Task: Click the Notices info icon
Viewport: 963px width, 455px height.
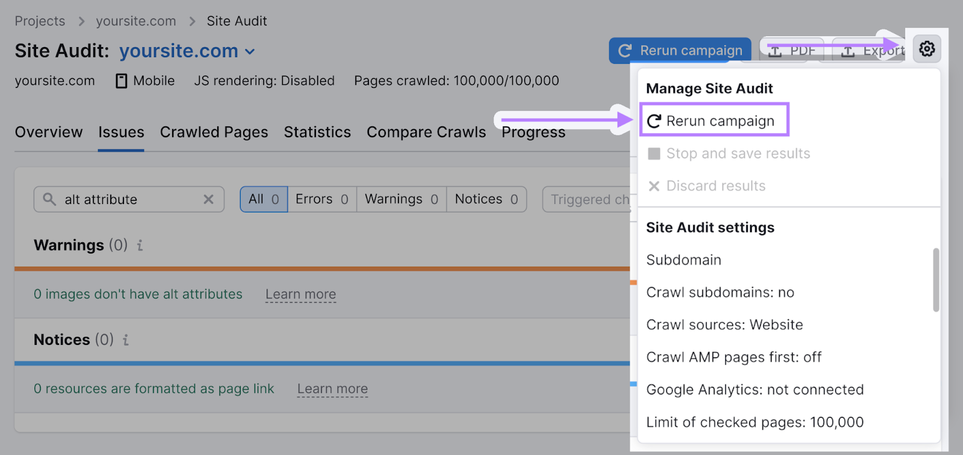Action: (126, 340)
